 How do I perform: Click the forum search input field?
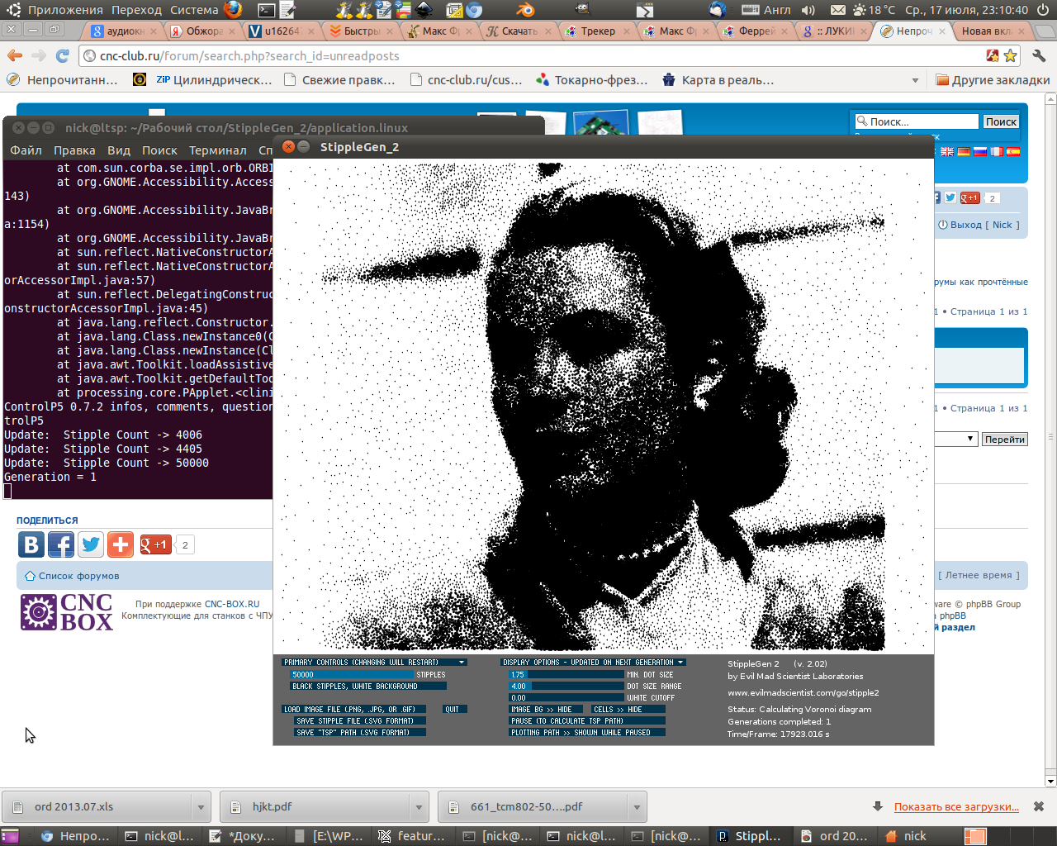(x=917, y=121)
